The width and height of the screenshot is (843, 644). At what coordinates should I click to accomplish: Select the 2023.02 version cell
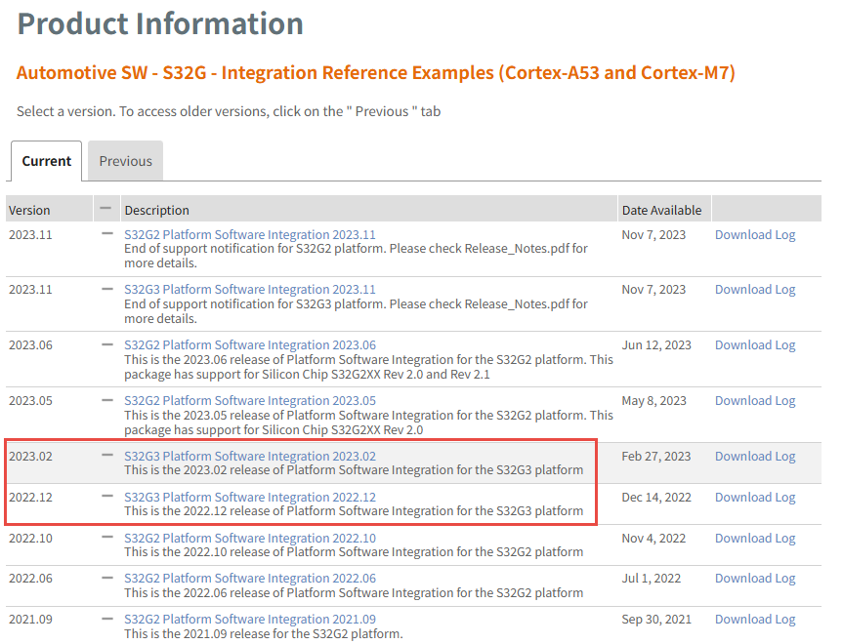pos(30,456)
